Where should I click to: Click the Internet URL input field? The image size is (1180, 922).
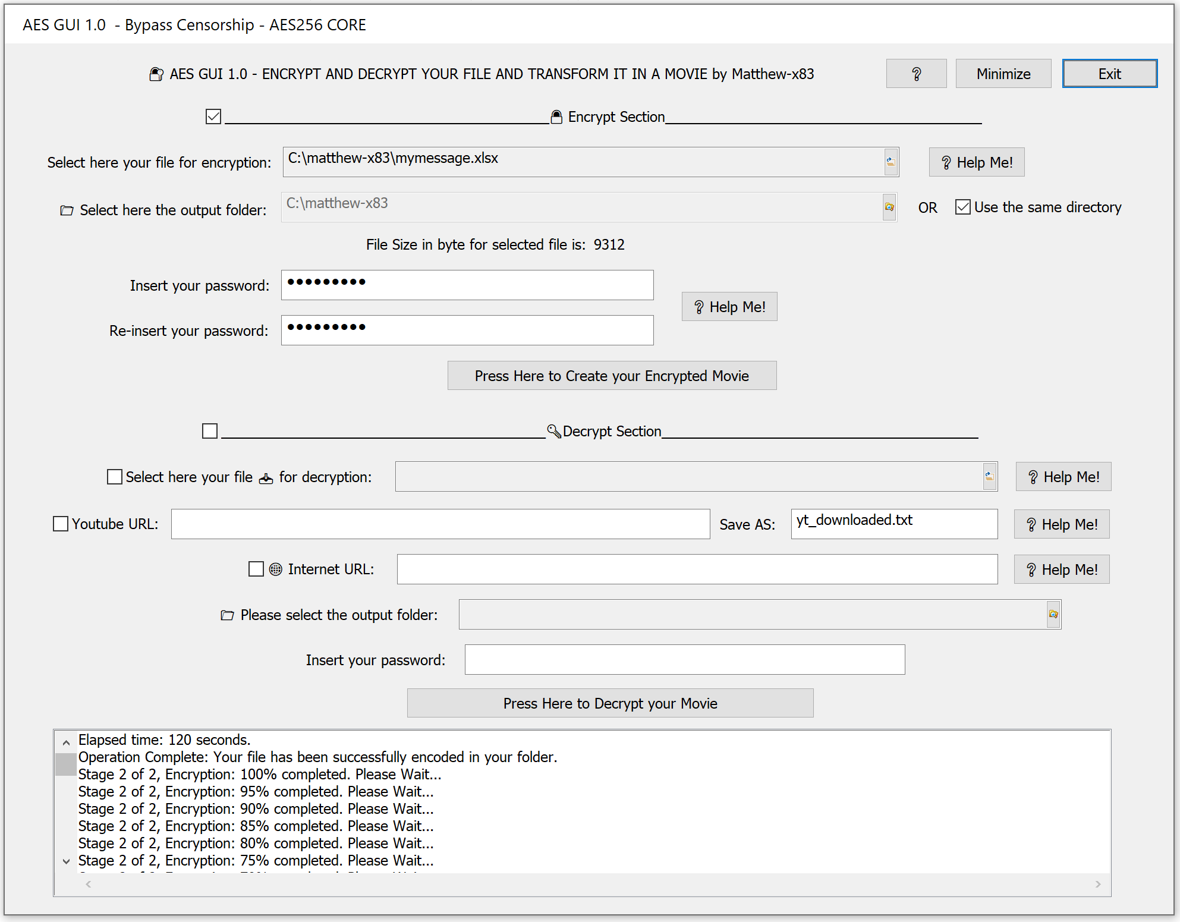tap(697, 569)
